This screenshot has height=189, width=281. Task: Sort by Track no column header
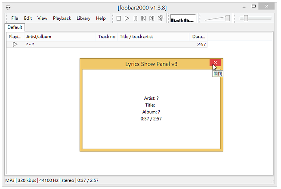[x=107, y=37]
